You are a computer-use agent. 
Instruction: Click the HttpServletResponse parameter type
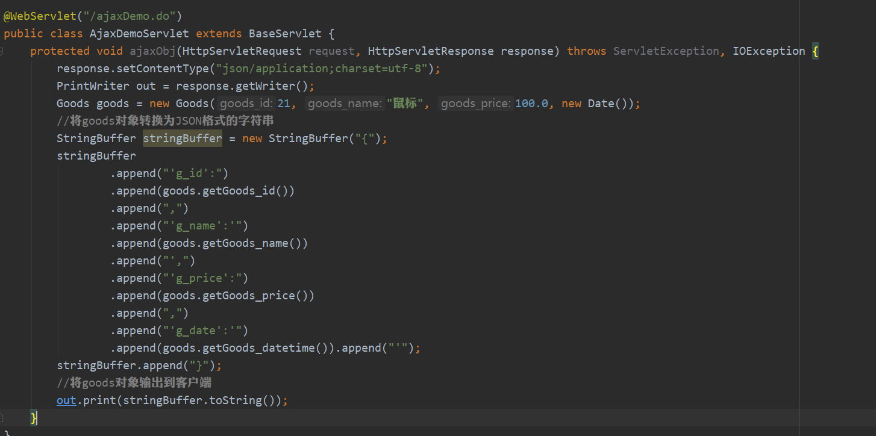431,51
